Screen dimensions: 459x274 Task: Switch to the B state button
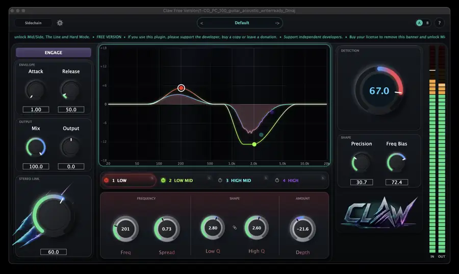tap(427, 23)
